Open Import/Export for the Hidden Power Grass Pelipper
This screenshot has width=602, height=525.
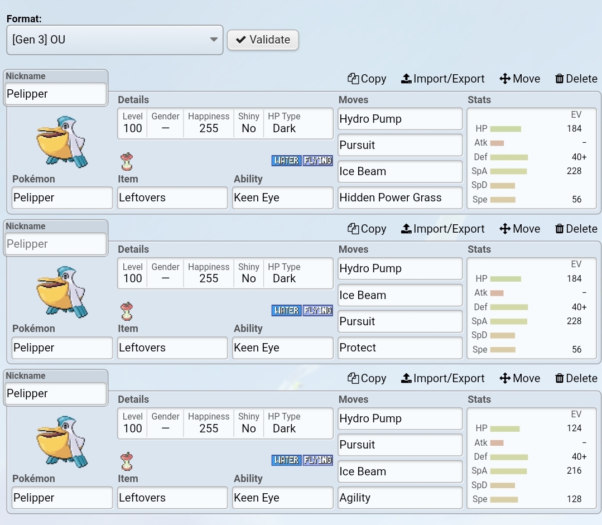click(442, 79)
